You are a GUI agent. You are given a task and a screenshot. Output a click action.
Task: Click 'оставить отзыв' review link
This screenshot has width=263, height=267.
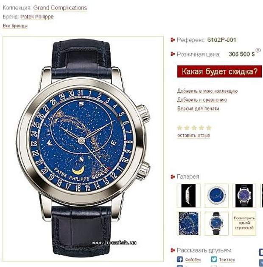pyautogui.click(x=194, y=136)
